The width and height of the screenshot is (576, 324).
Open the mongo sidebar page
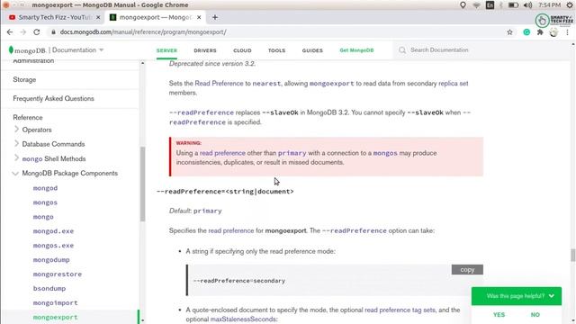point(43,217)
